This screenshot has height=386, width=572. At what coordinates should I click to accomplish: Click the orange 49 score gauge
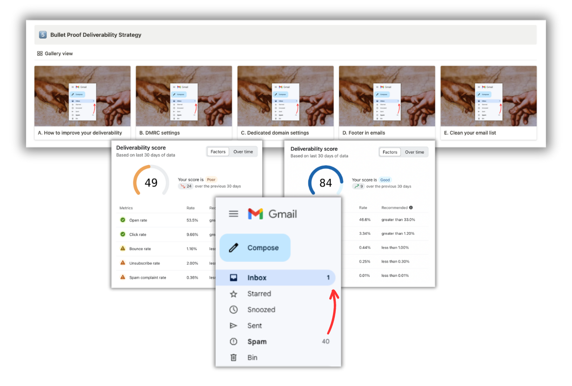coord(151,182)
